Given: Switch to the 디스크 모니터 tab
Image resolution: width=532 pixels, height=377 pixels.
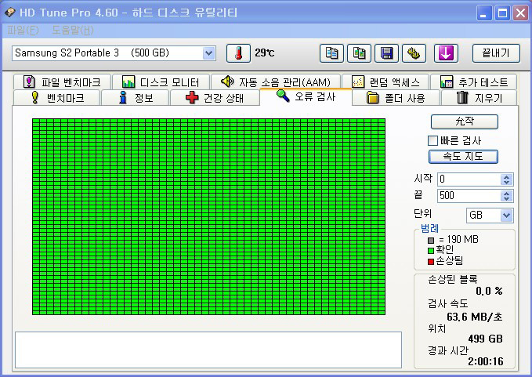Looking at the screenshot, I should tap(161, 82).
